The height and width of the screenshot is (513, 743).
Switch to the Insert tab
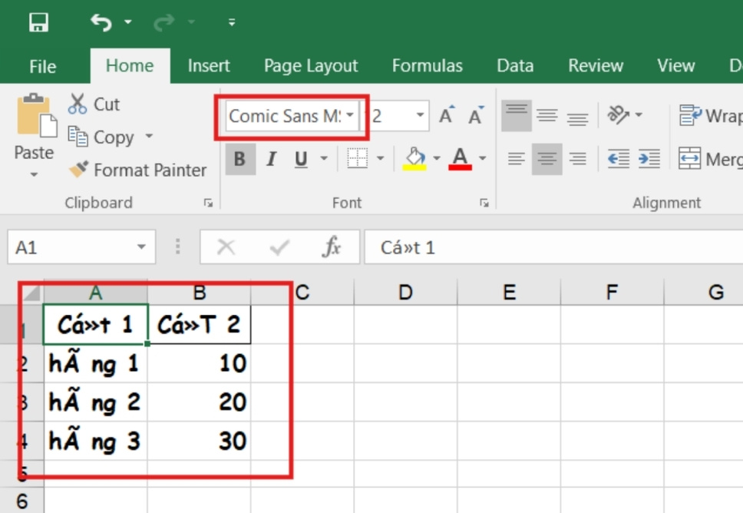pyautogui.click(x=209, y=66)
